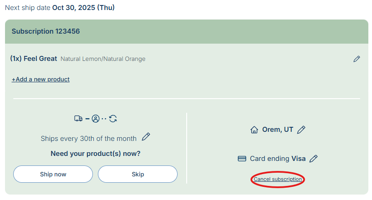The height and width of the screenshot is (200, 372).
Task: Click the Natural Lemon/Natural Orange flavor text
Action: 103,59
